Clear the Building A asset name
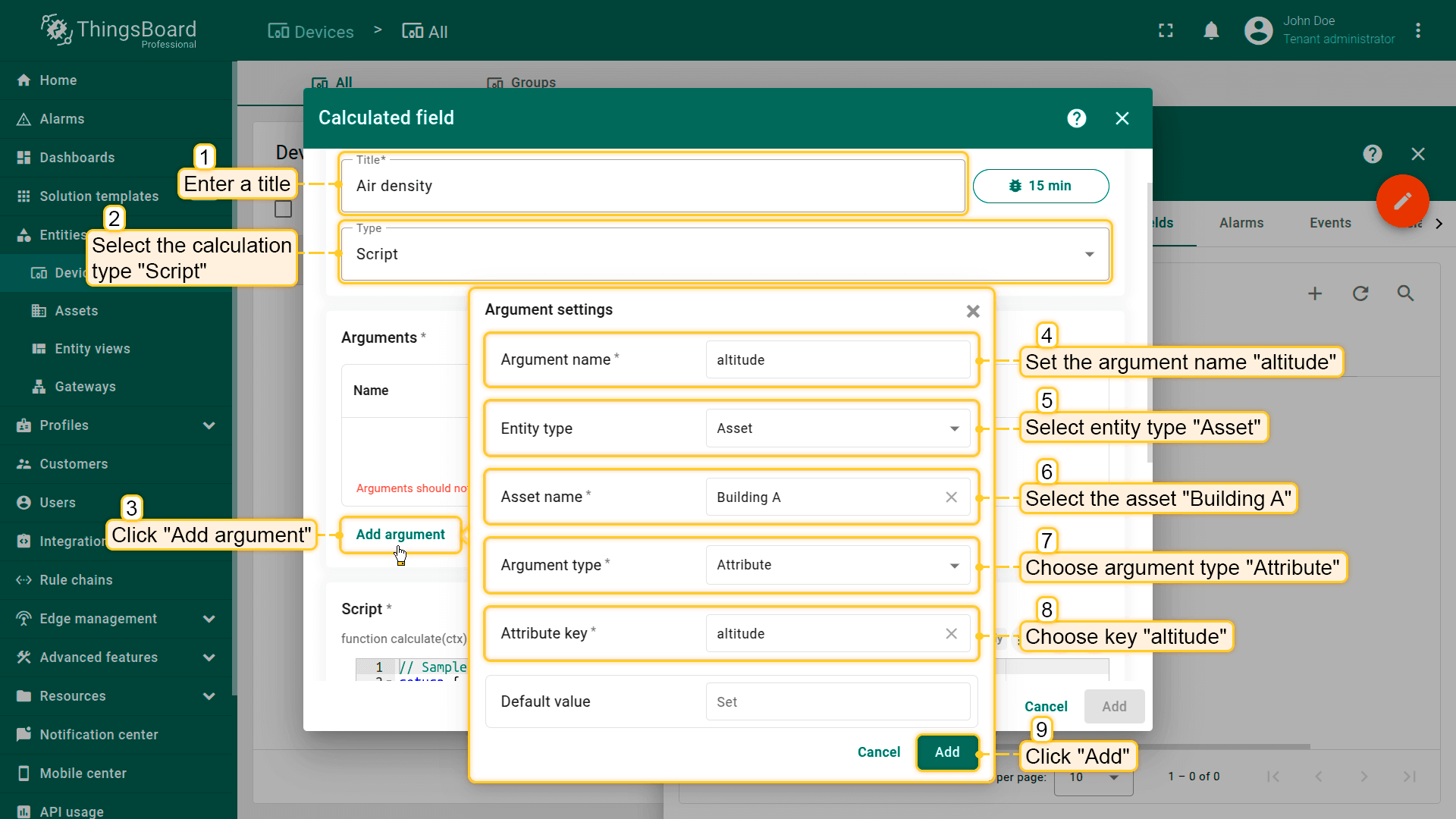 tap(951, 497)
